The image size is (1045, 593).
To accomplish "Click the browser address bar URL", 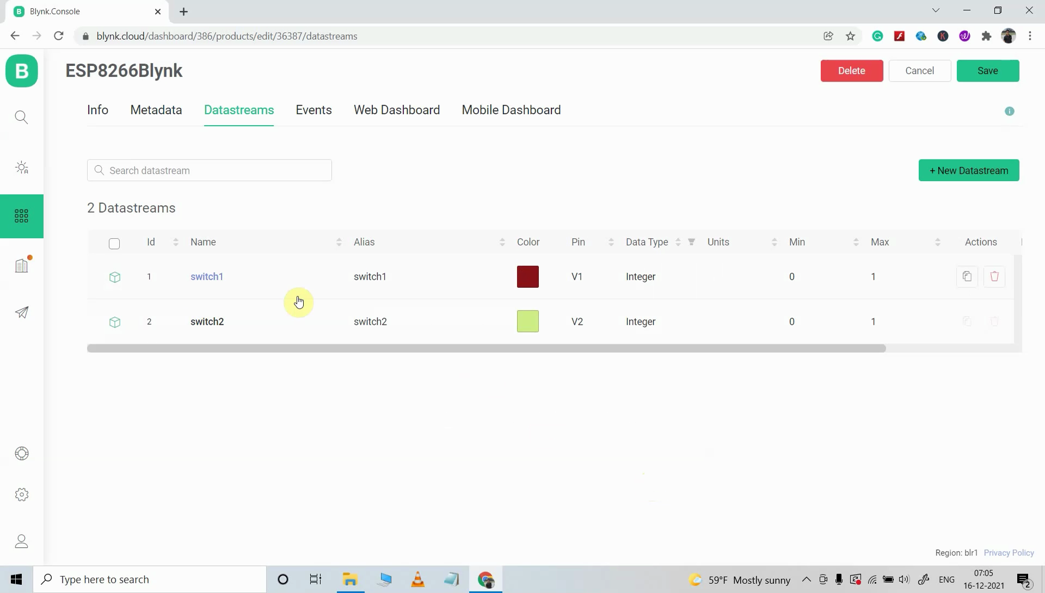I will coord(227,36).
